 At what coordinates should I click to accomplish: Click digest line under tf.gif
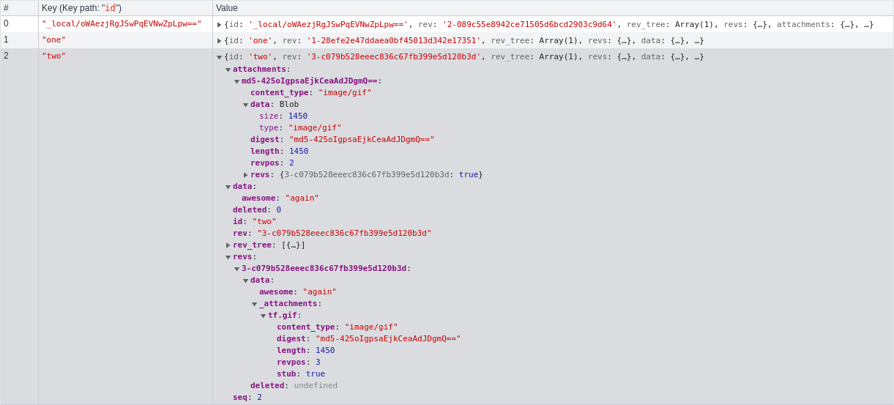click(x=369, y=339)
